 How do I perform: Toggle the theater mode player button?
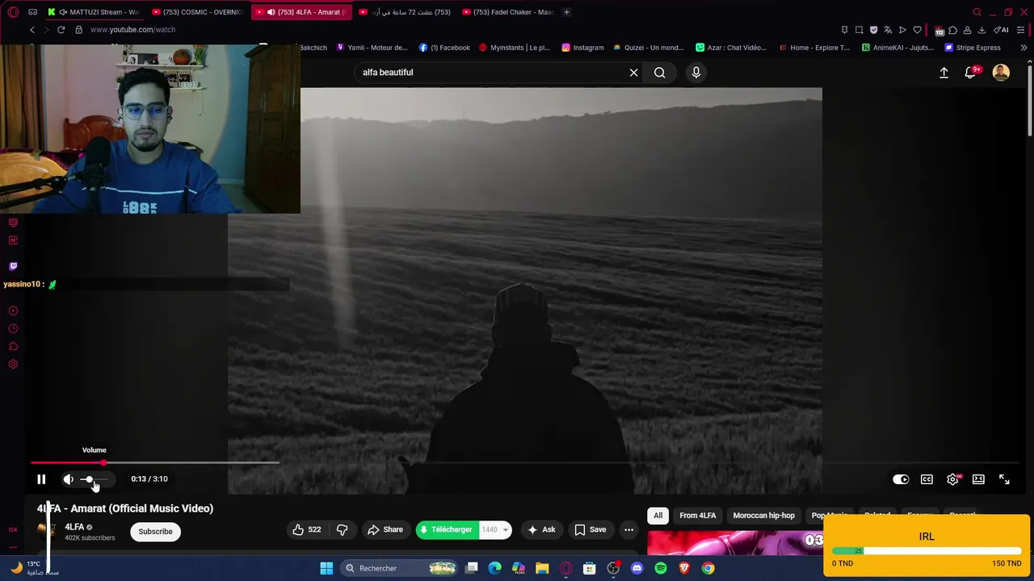[978, 479]
